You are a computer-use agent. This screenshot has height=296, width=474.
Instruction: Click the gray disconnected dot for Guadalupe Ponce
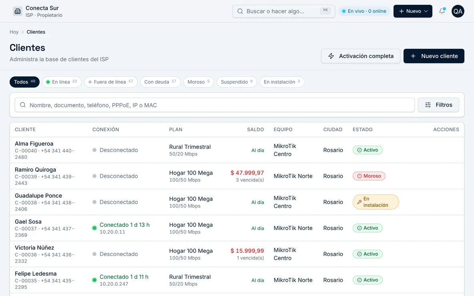tap(94, 202)
